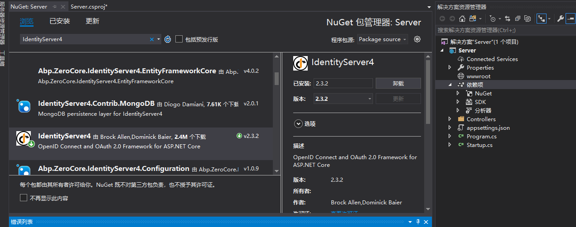Image resolution: width=576 pixels, height=227 pixels.
Task: Click Connected Services cloud icon
Action: [461, 59]
